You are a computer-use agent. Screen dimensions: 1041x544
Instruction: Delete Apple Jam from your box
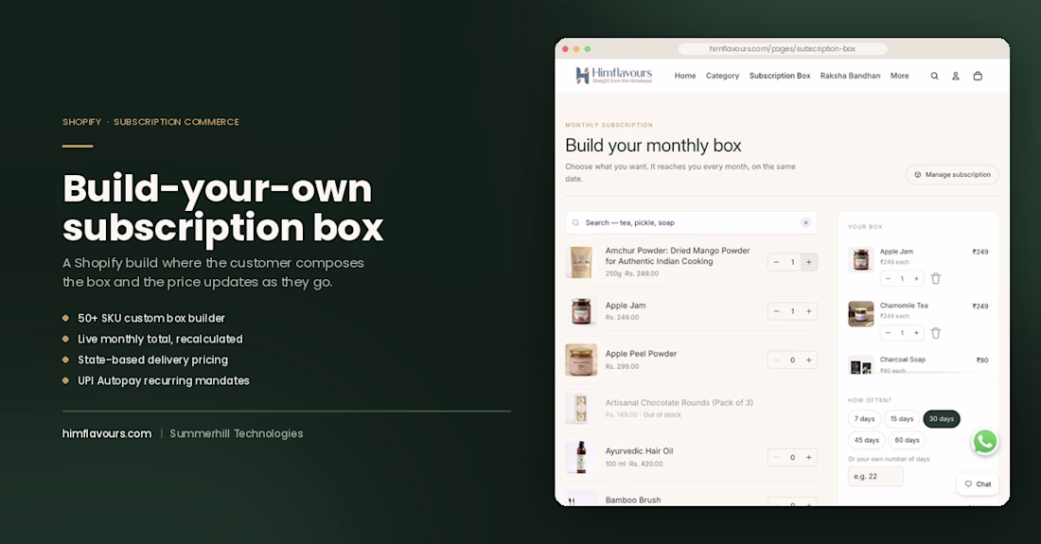(x=935, y=279)
